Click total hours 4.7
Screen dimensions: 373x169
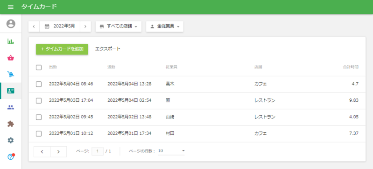click(356, 84)
